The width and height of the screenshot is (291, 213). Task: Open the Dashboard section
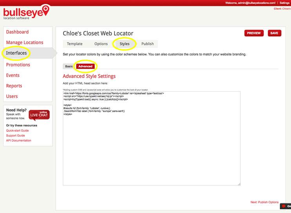[17, 32]
